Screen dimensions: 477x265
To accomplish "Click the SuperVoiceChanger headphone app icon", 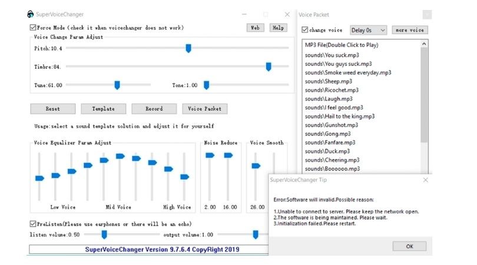I will tap(30, 15).
